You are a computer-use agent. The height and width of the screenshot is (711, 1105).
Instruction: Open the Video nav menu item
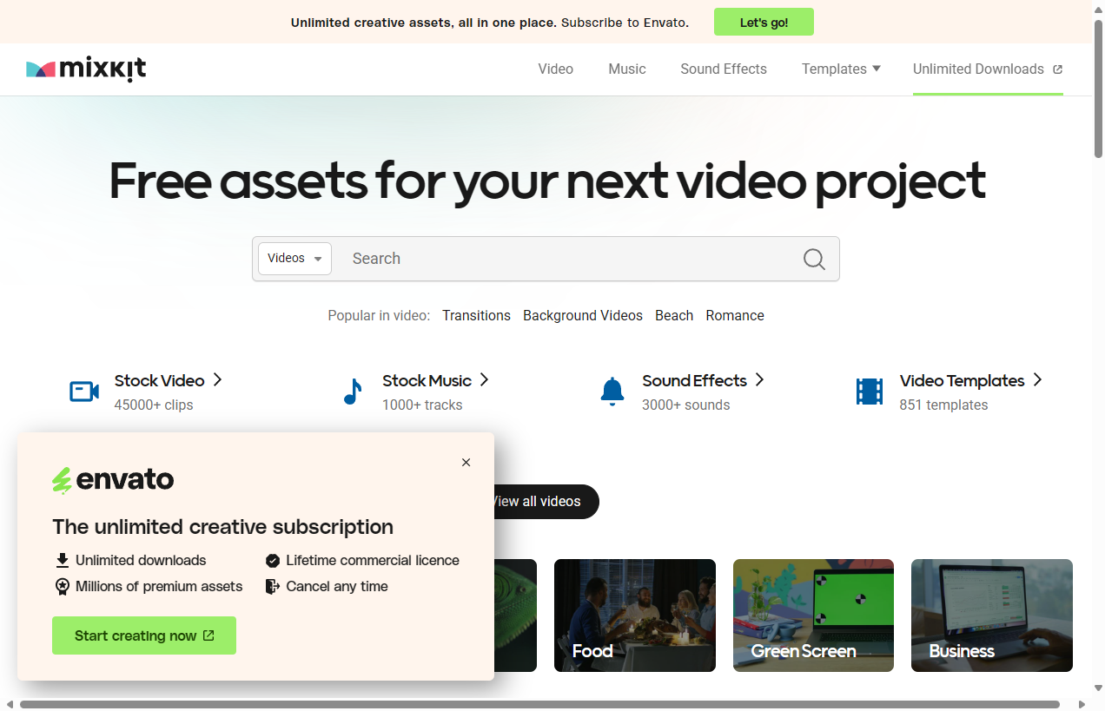[555, 69]
